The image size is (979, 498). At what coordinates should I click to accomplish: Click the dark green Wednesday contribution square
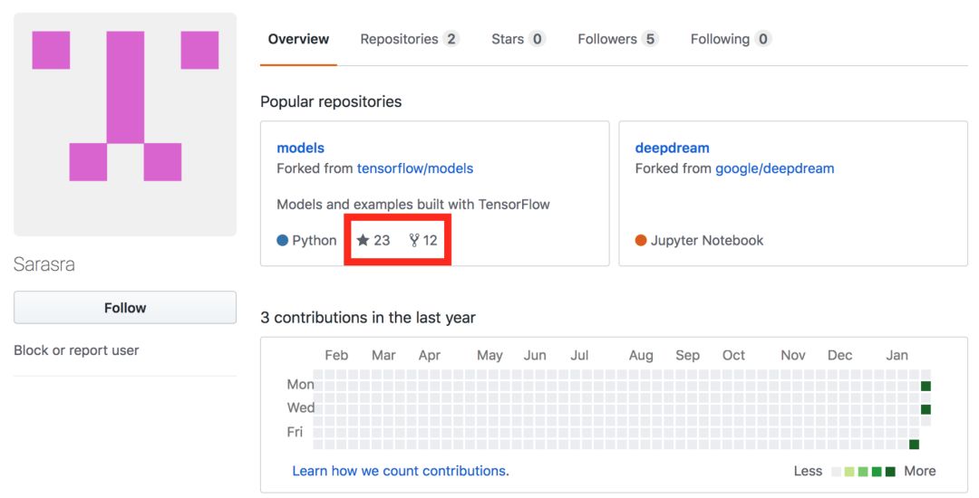pyautogui.click(x=926, y=409)
